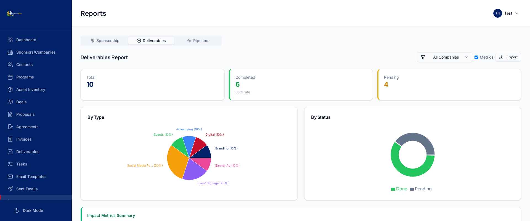530x221 pixels.
Task: Select the Deliverables report tab
Action: point(151,41)
